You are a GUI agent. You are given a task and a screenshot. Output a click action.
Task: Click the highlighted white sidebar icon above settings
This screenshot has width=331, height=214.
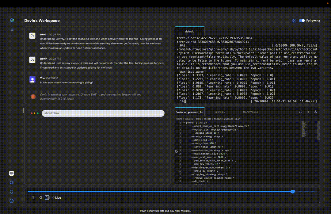click(12, 173)
